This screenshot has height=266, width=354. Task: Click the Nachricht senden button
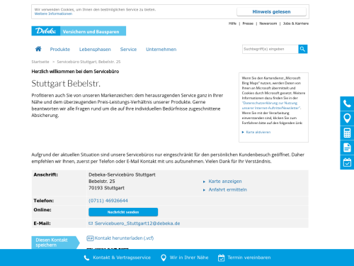pyautogui.click(x=123, y=212)
